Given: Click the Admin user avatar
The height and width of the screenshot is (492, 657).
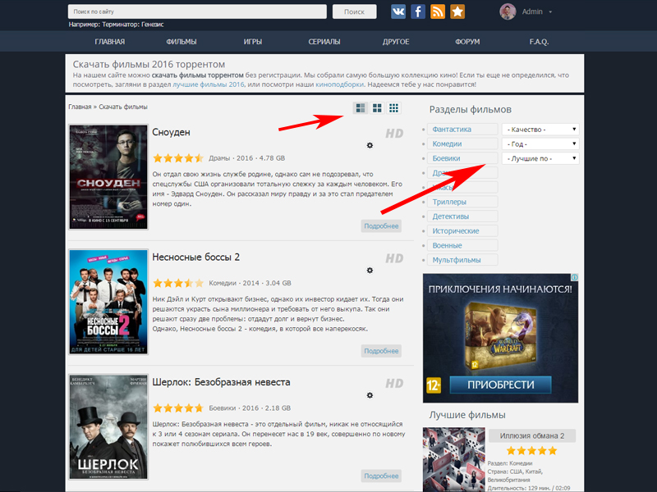Looking at the screenshot, I should [x=508, y=11].
